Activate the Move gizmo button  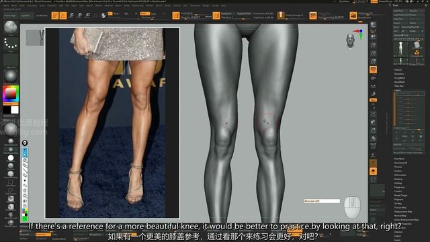(71, 15)
